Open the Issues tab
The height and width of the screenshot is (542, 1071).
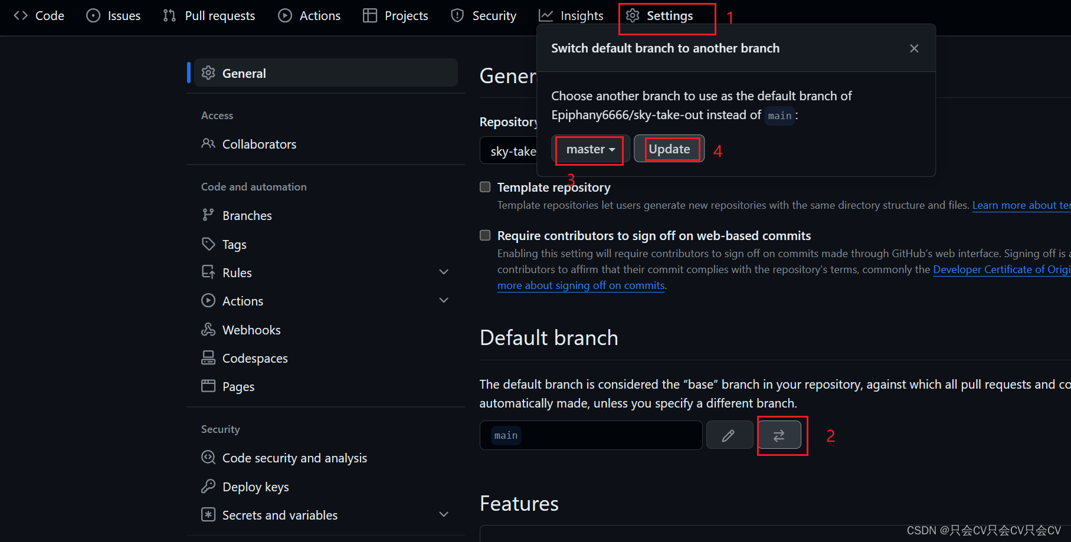pyautogui.click(x=113, y=16)
